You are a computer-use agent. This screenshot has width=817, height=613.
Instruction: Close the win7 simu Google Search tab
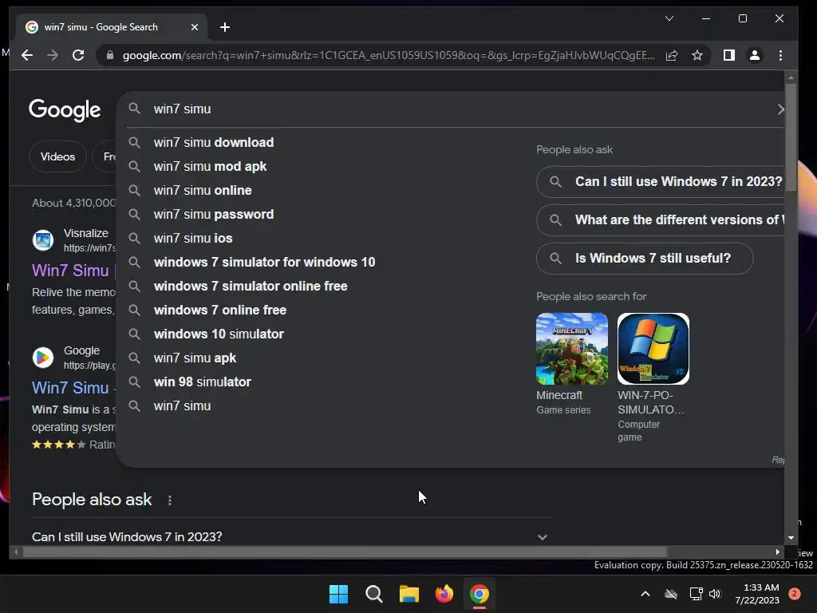(x=195, y=27)
